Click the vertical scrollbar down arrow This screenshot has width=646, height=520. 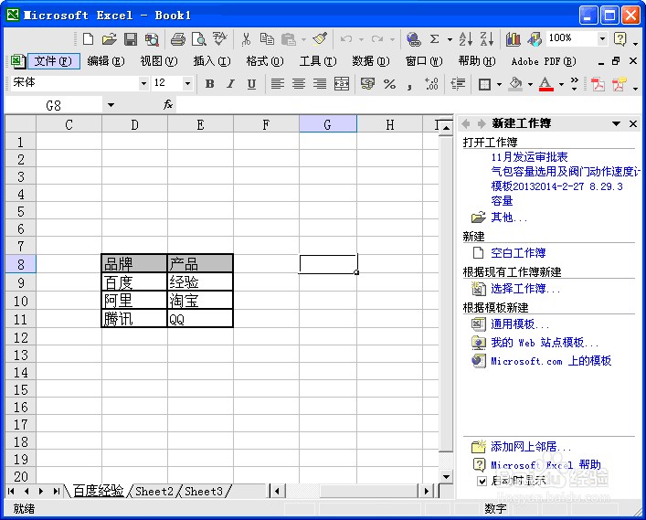446,477
